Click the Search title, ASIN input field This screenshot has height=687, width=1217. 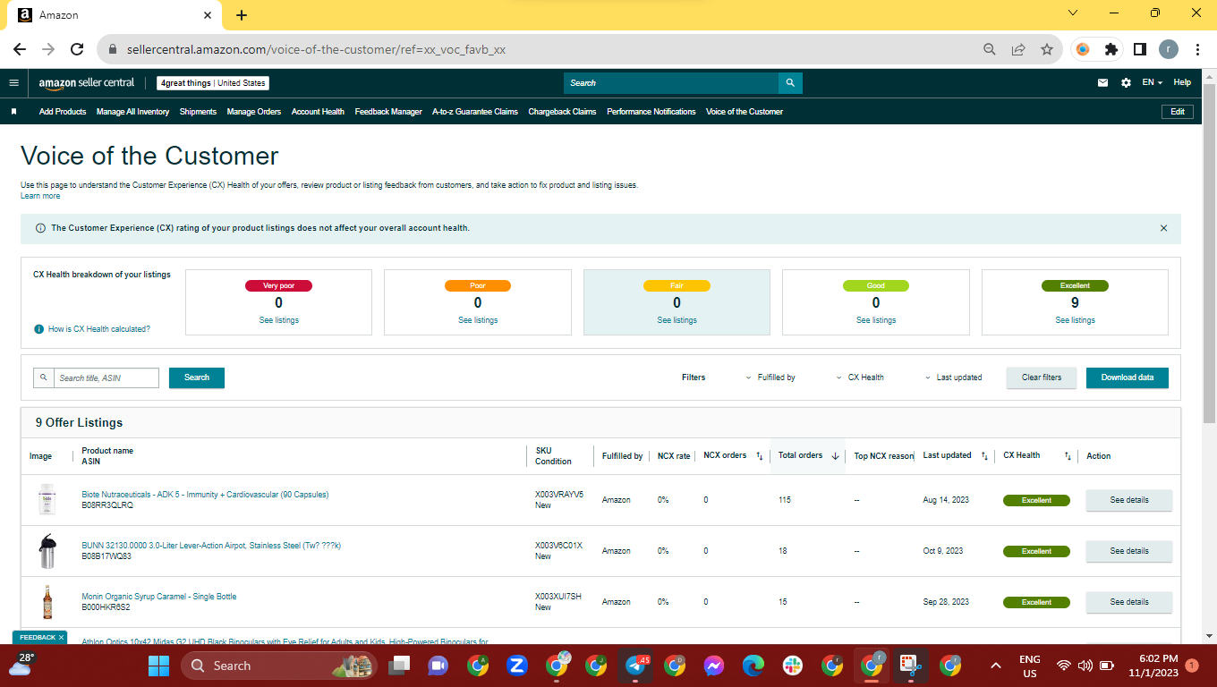click(106, 377)
